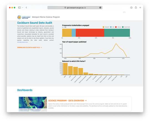
Task: Click the Inland Waters axis label
Action: click(89, 78)
